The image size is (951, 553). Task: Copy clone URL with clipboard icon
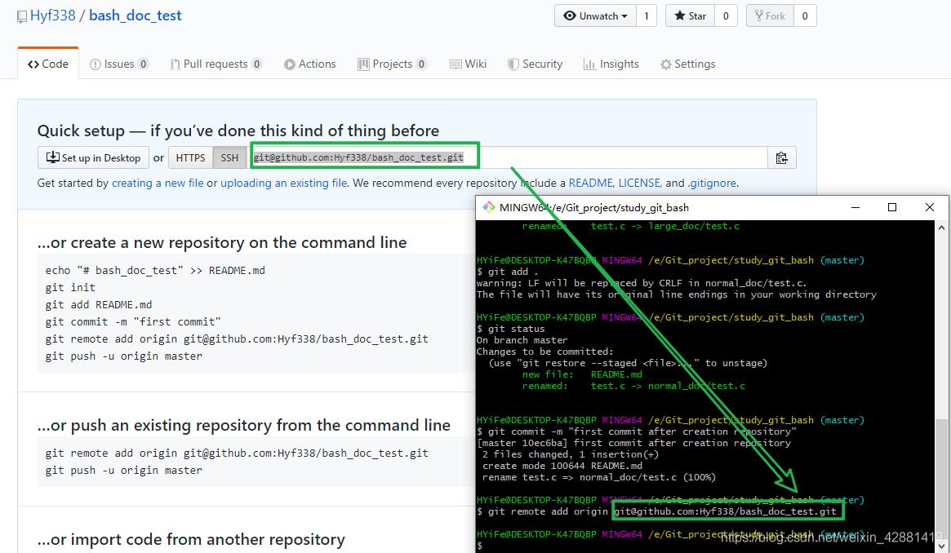click(782, 157)
